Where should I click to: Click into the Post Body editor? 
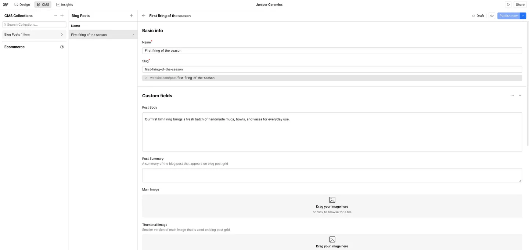(332, 132)
